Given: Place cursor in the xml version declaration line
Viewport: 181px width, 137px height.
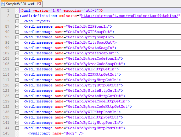Looking at the screenshot, I should click(x=61, y=10).
